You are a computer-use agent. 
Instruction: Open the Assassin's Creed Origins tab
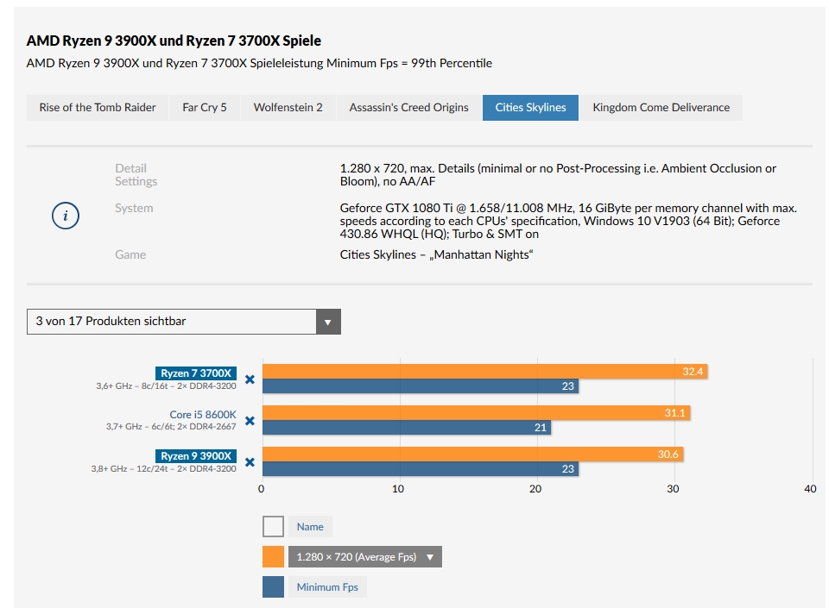tap(408, 108)
